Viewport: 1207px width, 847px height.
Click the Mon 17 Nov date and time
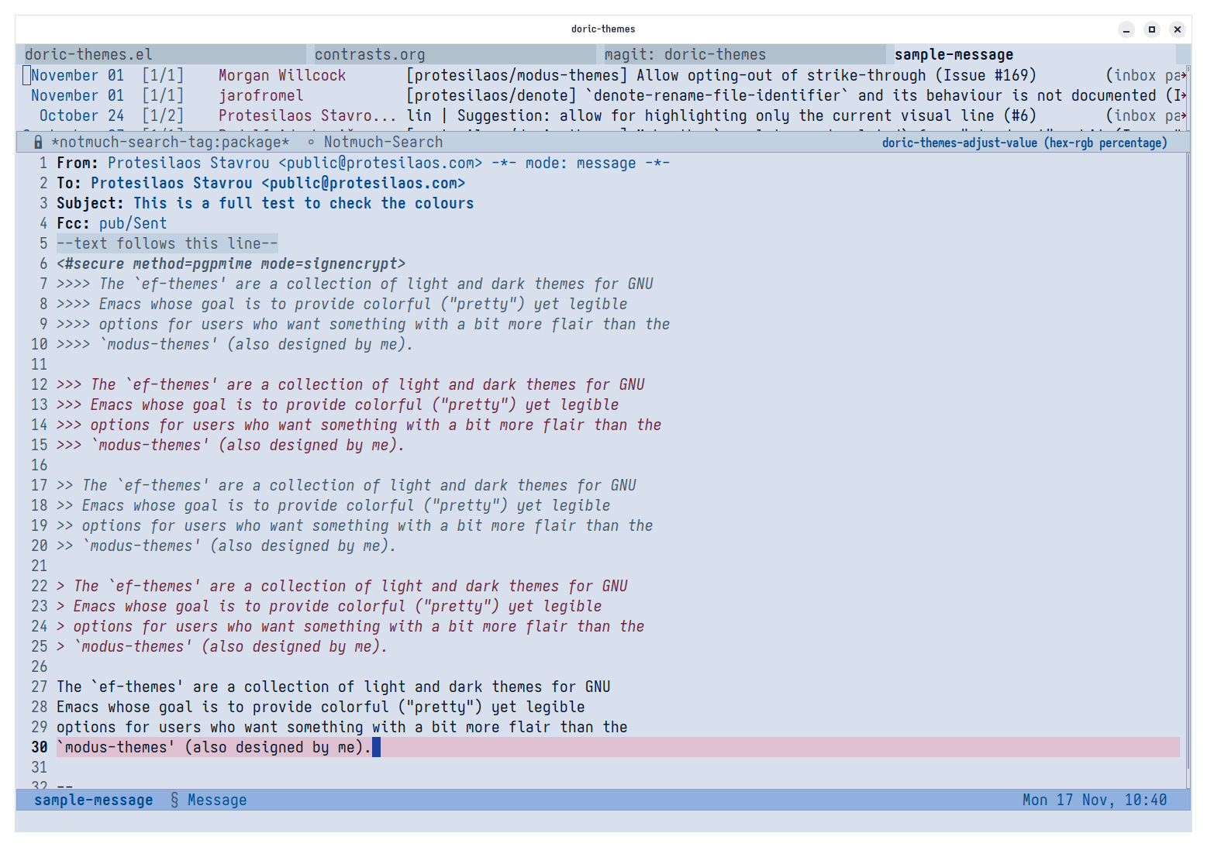pyautogui.click(x=1094, y=800)
